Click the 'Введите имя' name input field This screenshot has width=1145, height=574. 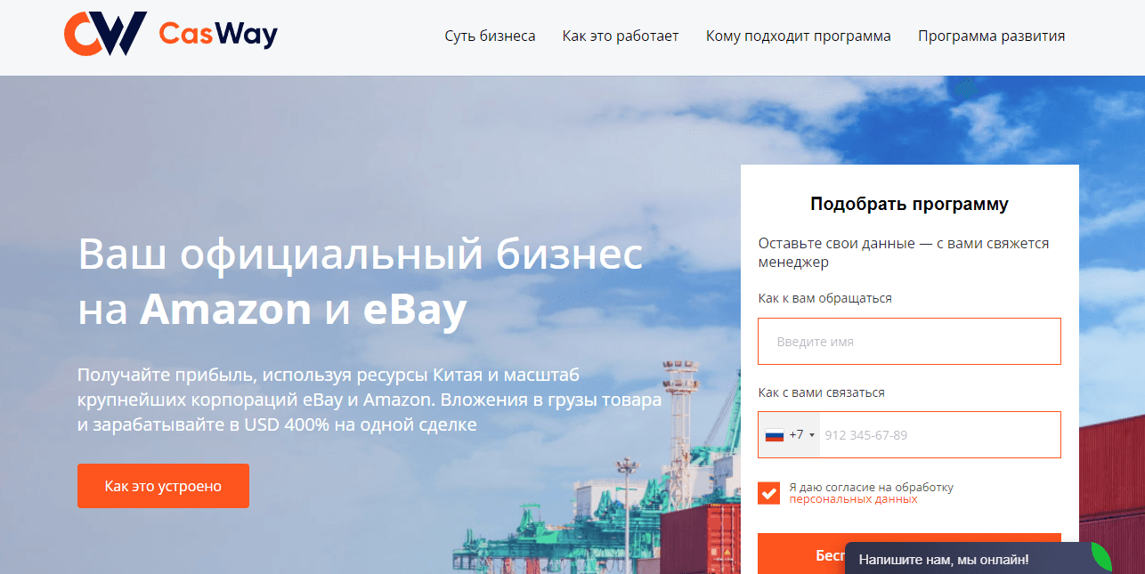[908, 341]
